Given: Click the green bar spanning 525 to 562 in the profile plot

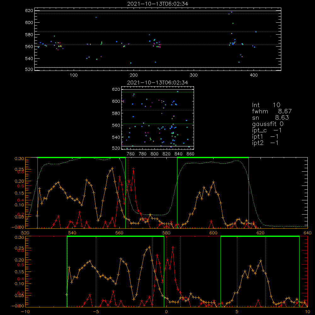Looking at the screenshot, I should 82,157.
